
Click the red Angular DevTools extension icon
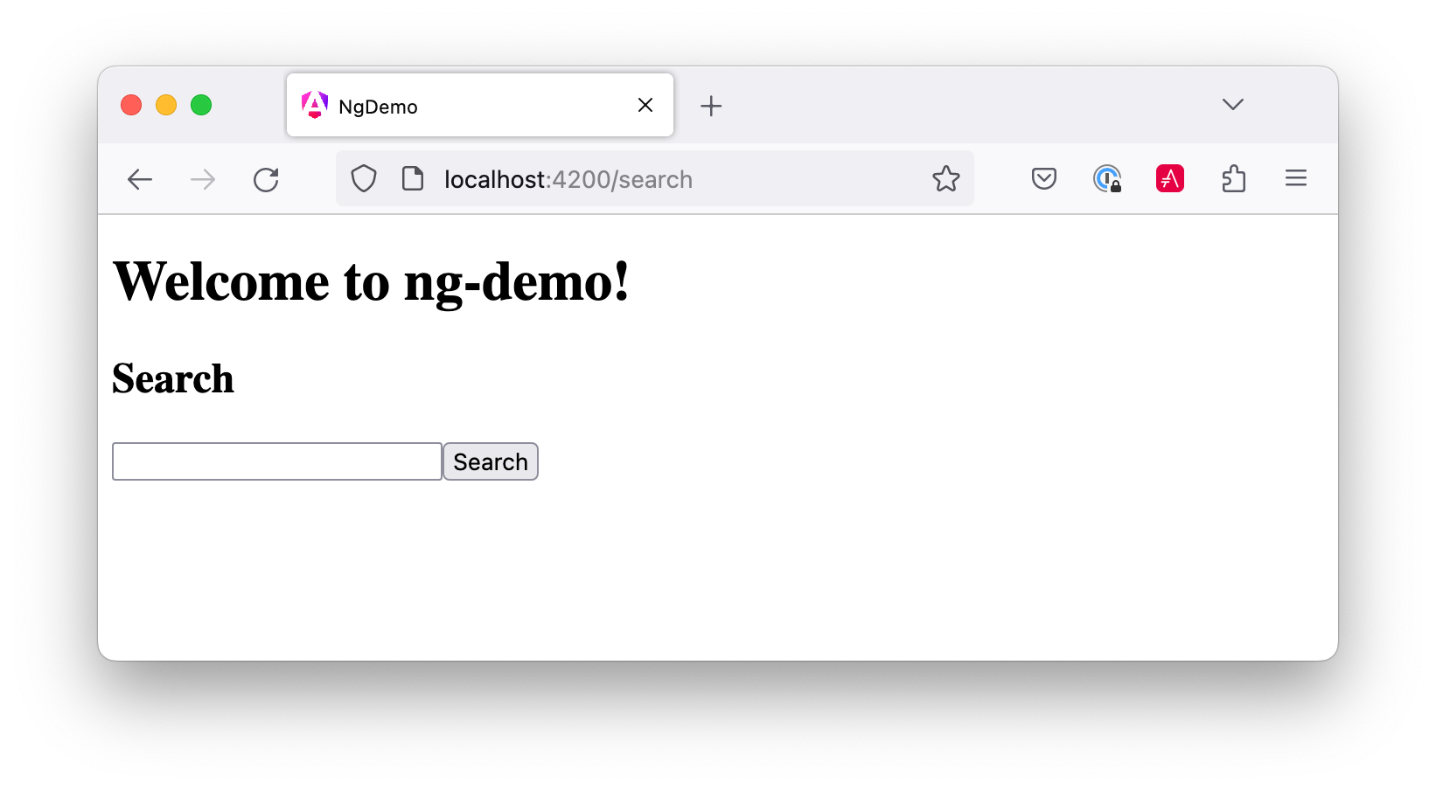(x=1170, y=179)
